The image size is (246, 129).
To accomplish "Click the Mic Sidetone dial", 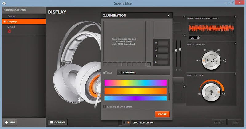I will (211, 61).
